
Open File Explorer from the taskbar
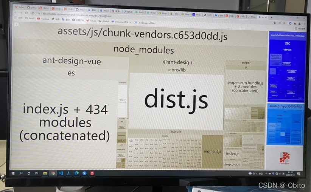[x=45, y=173]
